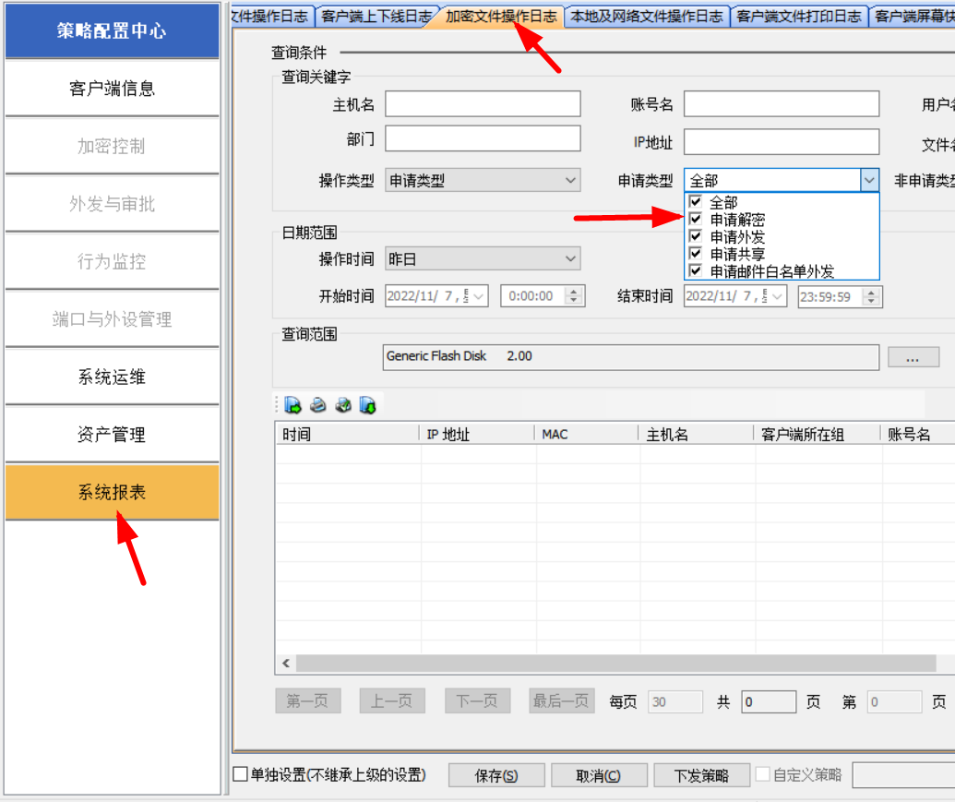The width and height of the screenshot is (955, 802).
Task: Click the ... browse button for 查询范围
Action: coord(913,357)
